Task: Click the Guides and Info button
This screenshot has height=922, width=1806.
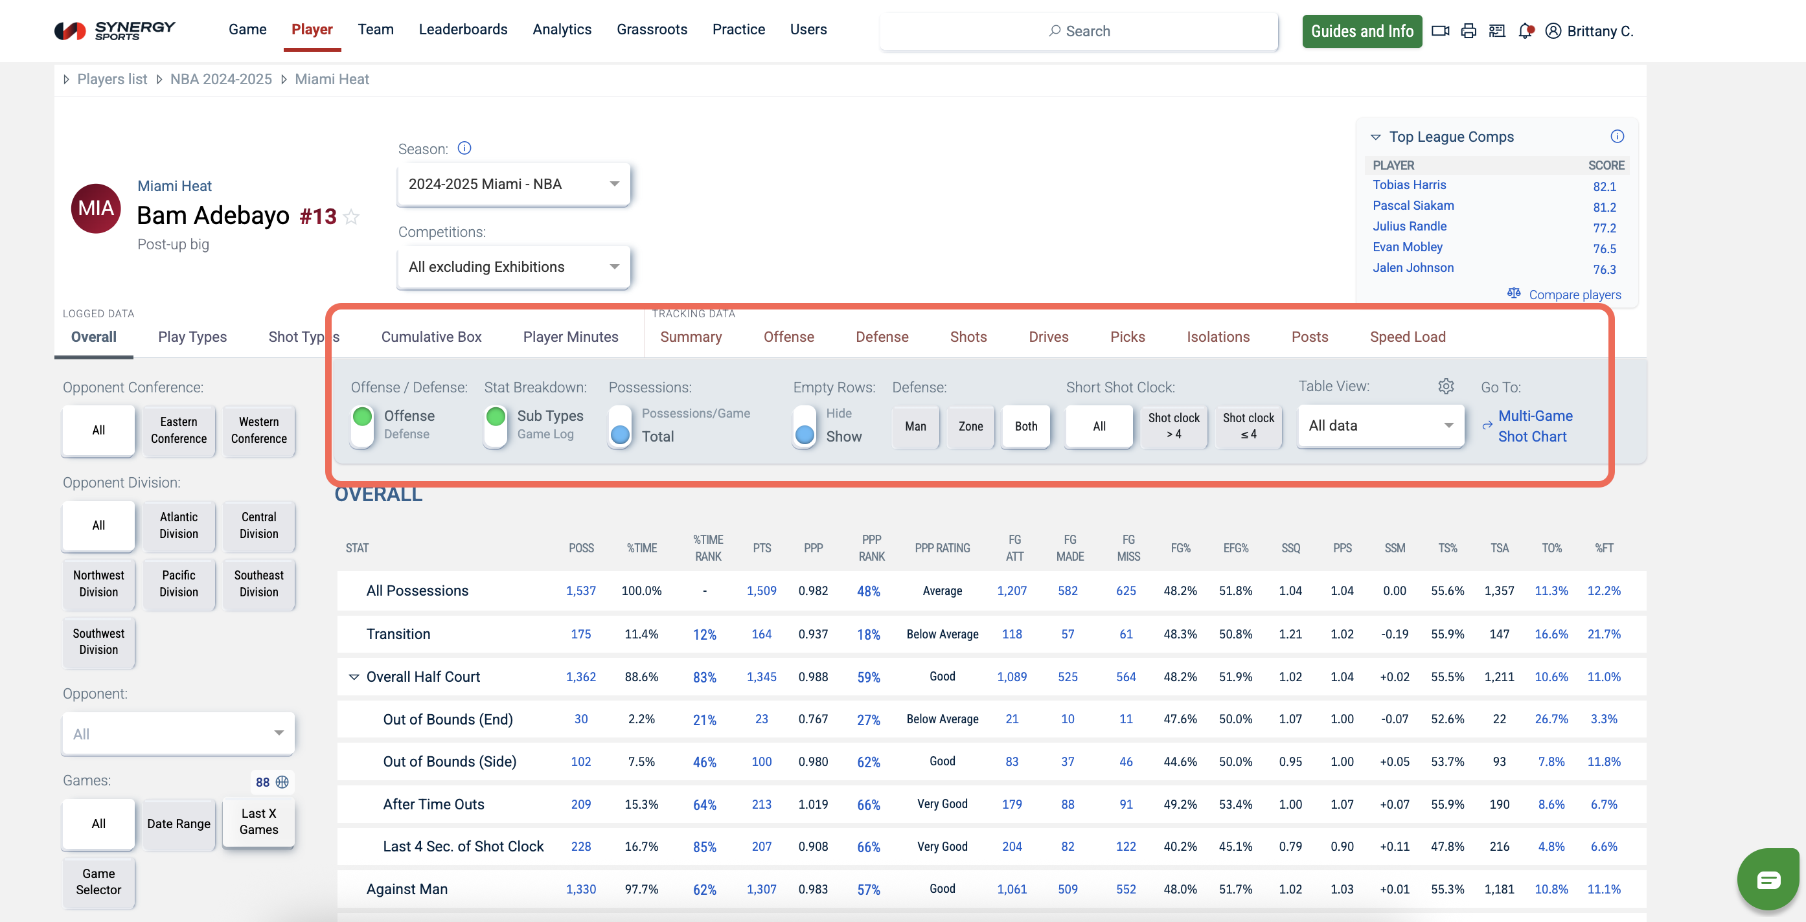Action: [1362, 31]
